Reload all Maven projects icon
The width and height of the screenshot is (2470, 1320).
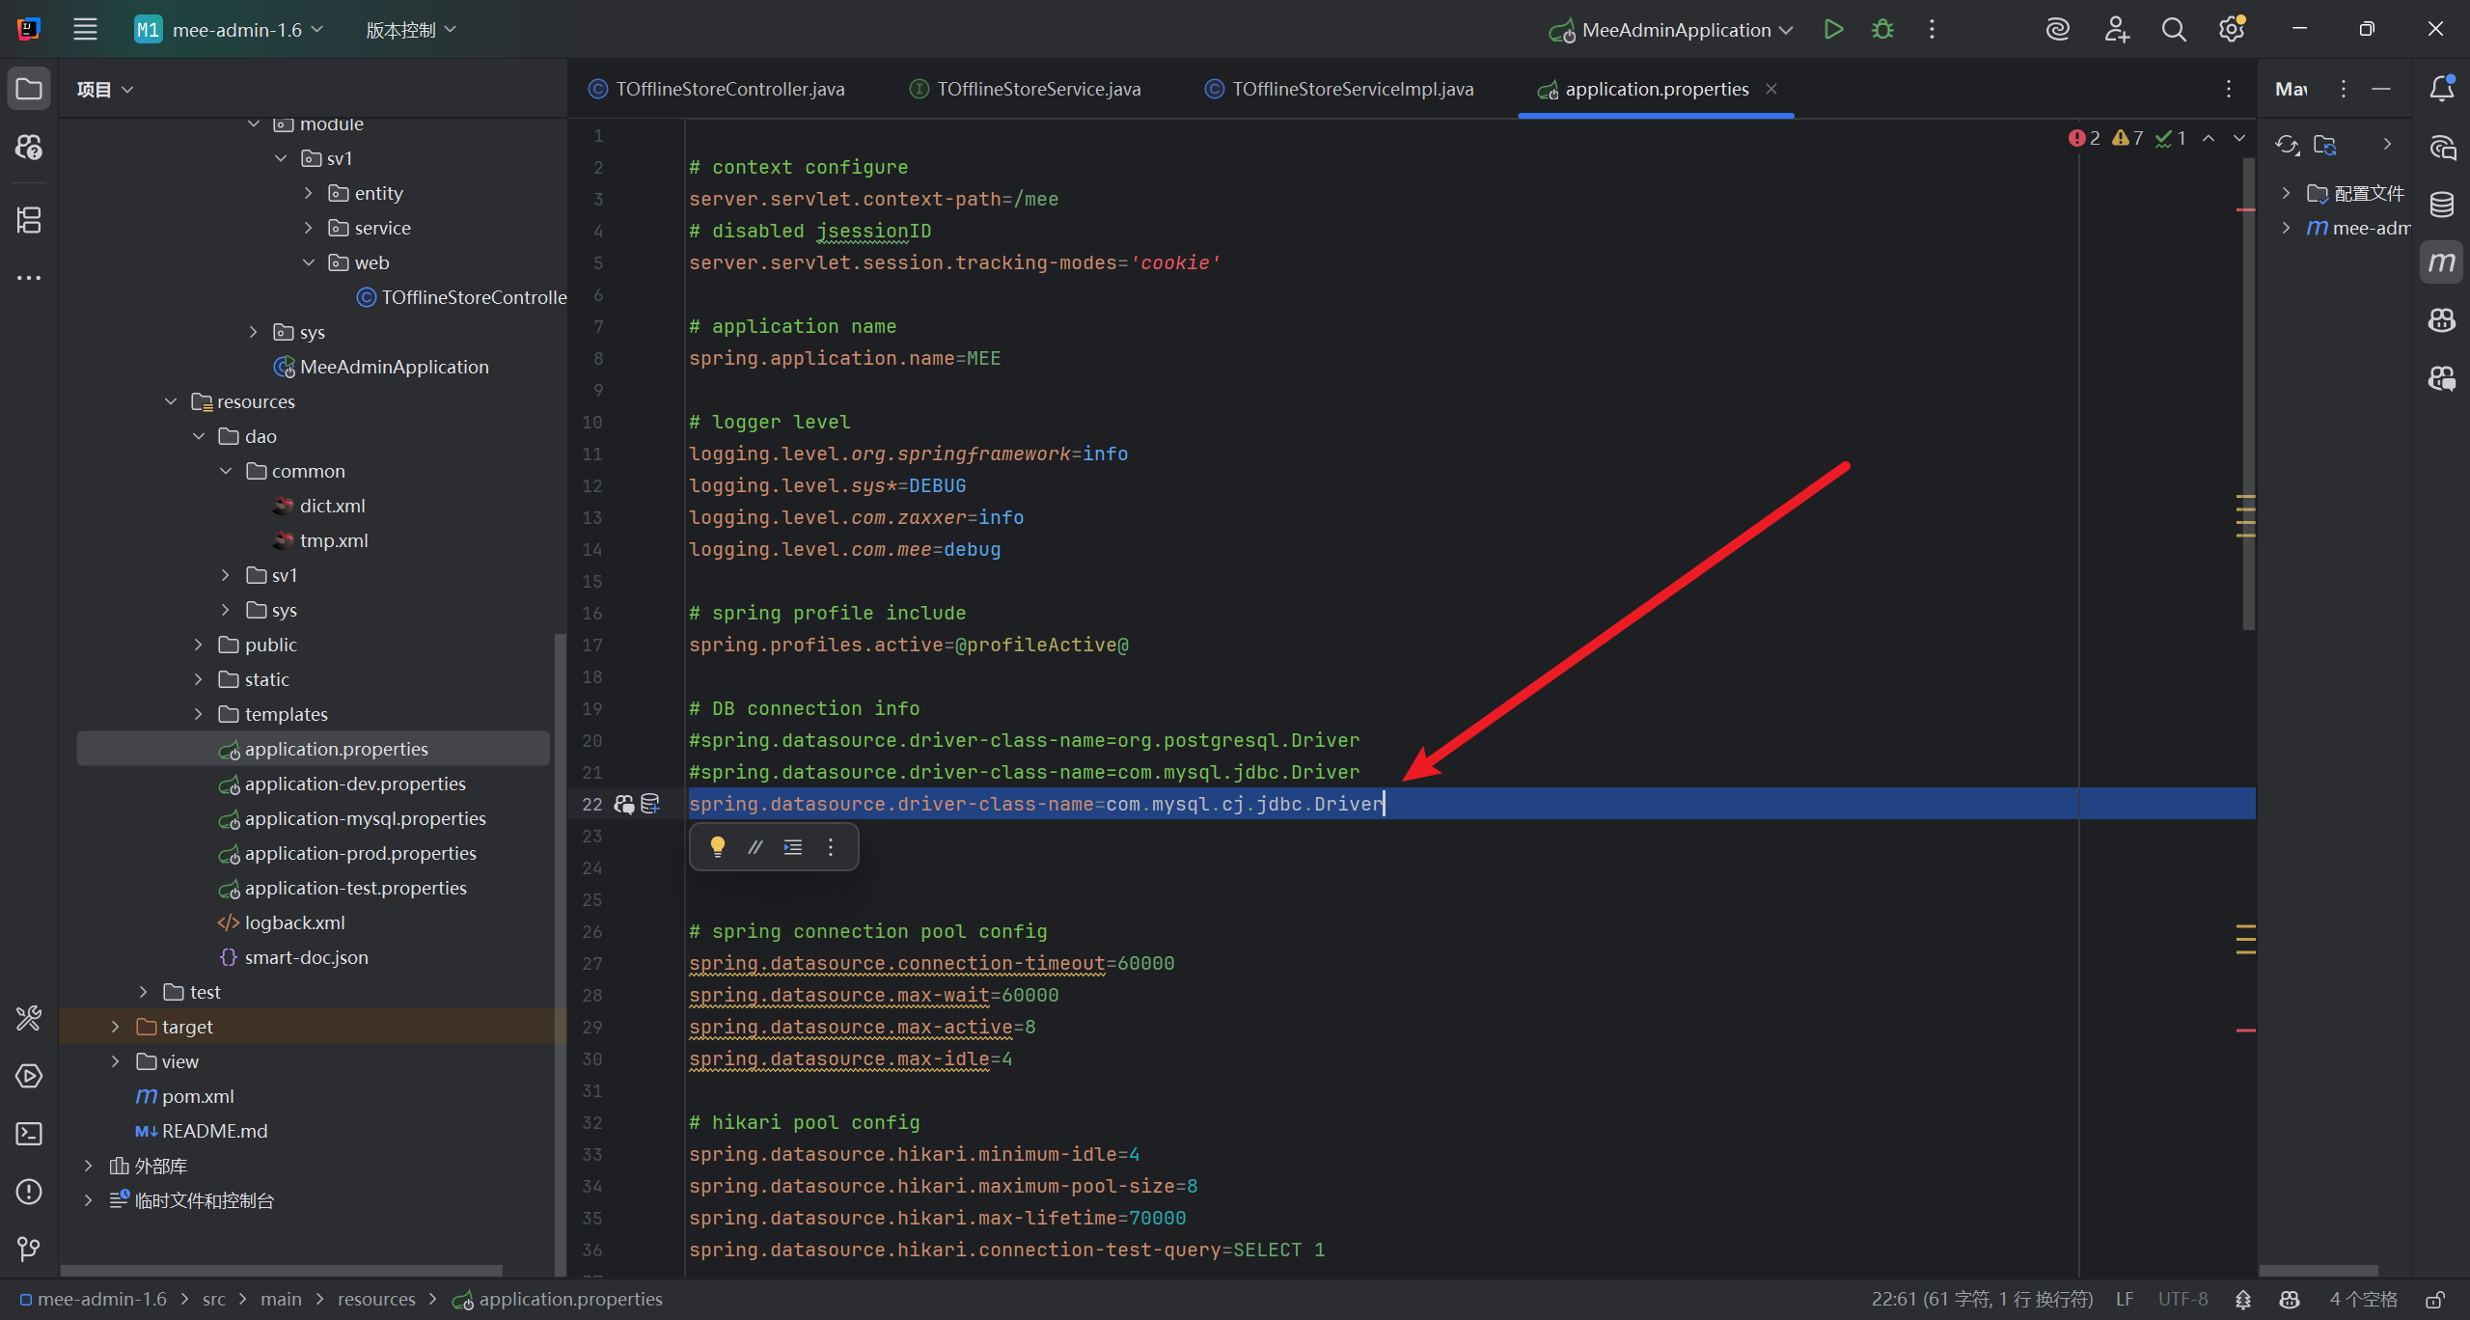click(x=2287, y=145)
